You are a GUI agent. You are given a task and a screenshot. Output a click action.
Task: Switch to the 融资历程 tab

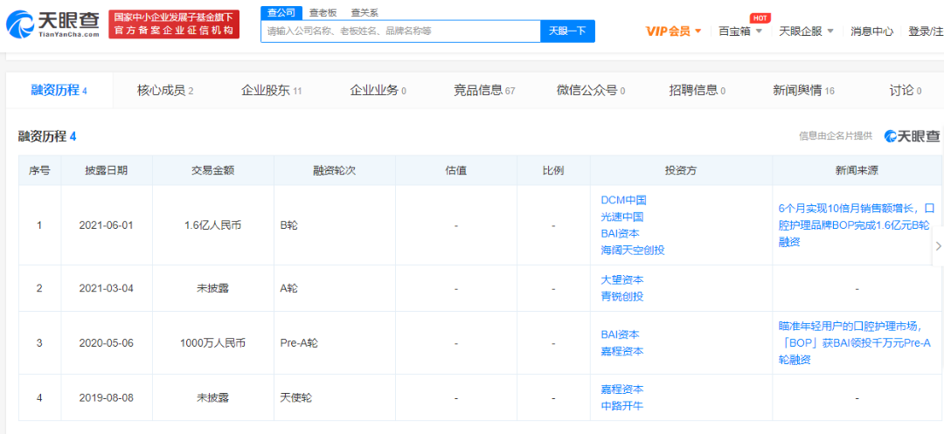pos(59,90)
